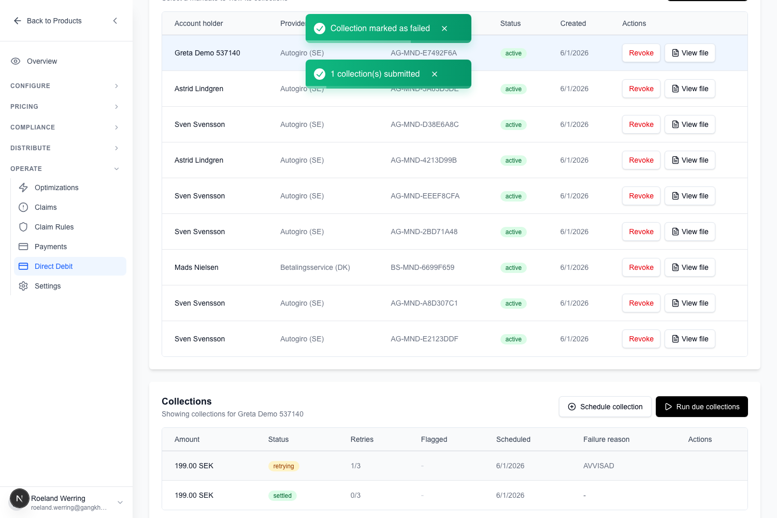The width and height of the screenshot is (777, 518).
Task: Open the user account dropdown chevron
Action: [120, 502]
